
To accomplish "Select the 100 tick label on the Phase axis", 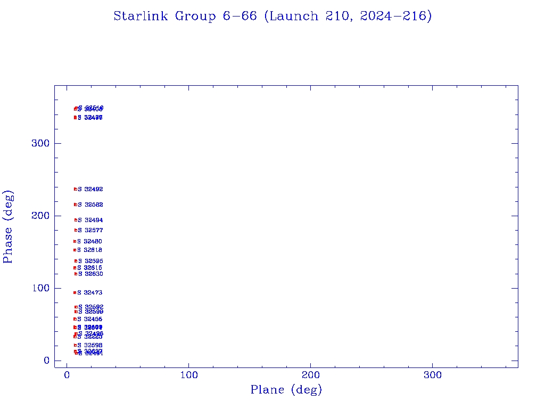I will click(41, 288).
